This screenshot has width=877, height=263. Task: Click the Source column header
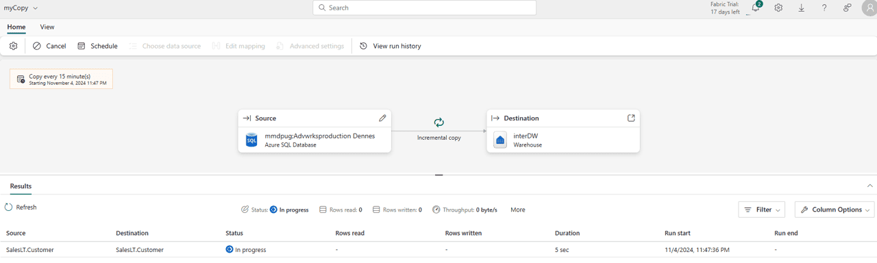pos(16,234)
